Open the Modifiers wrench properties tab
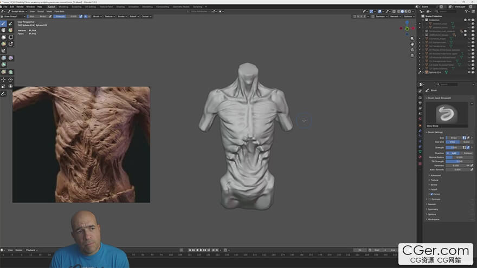The width and height of the screenshot is (477, 268). pyautogui.click(x=420, y=130)
